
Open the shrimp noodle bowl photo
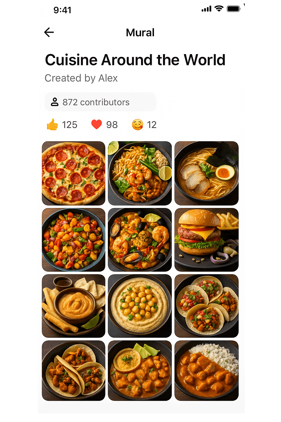140,173
